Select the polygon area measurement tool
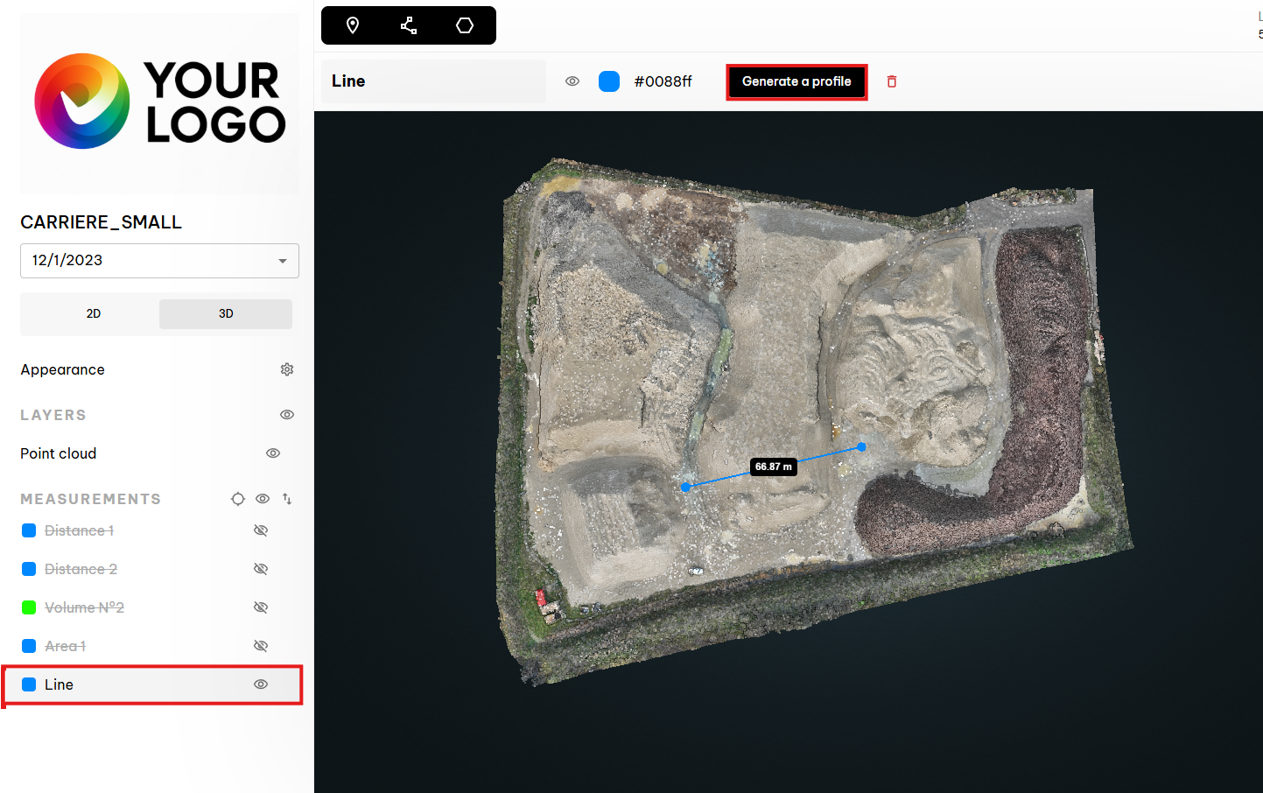The width and height of the screenshot is (1263, 793). [465, 25]
